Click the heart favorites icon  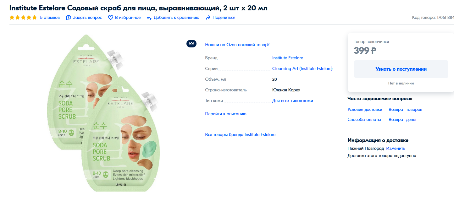(111, 18)
